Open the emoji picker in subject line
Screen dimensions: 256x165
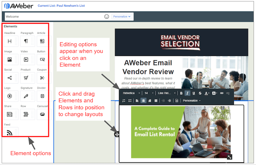coord(106,17)
